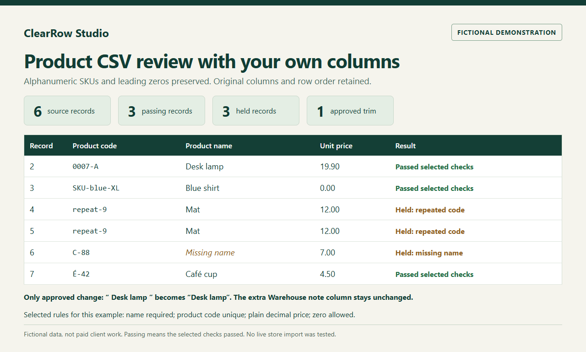Click "Passed selected checks" in the Café cup row
The width and height of the screenshot is (586, 352).
(x=434, y=275)
